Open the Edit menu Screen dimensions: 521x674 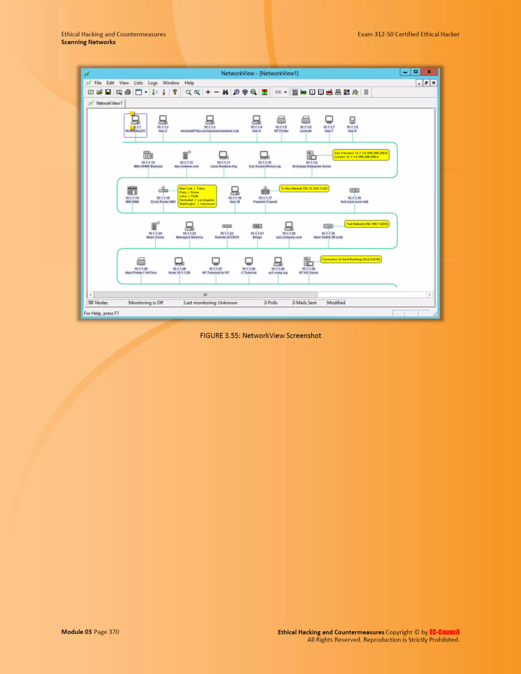(110, 83)
